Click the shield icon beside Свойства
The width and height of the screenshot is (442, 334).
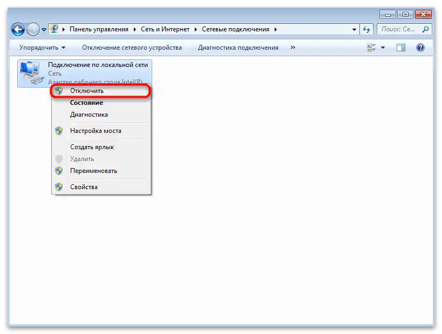click(x=59, y=187)
